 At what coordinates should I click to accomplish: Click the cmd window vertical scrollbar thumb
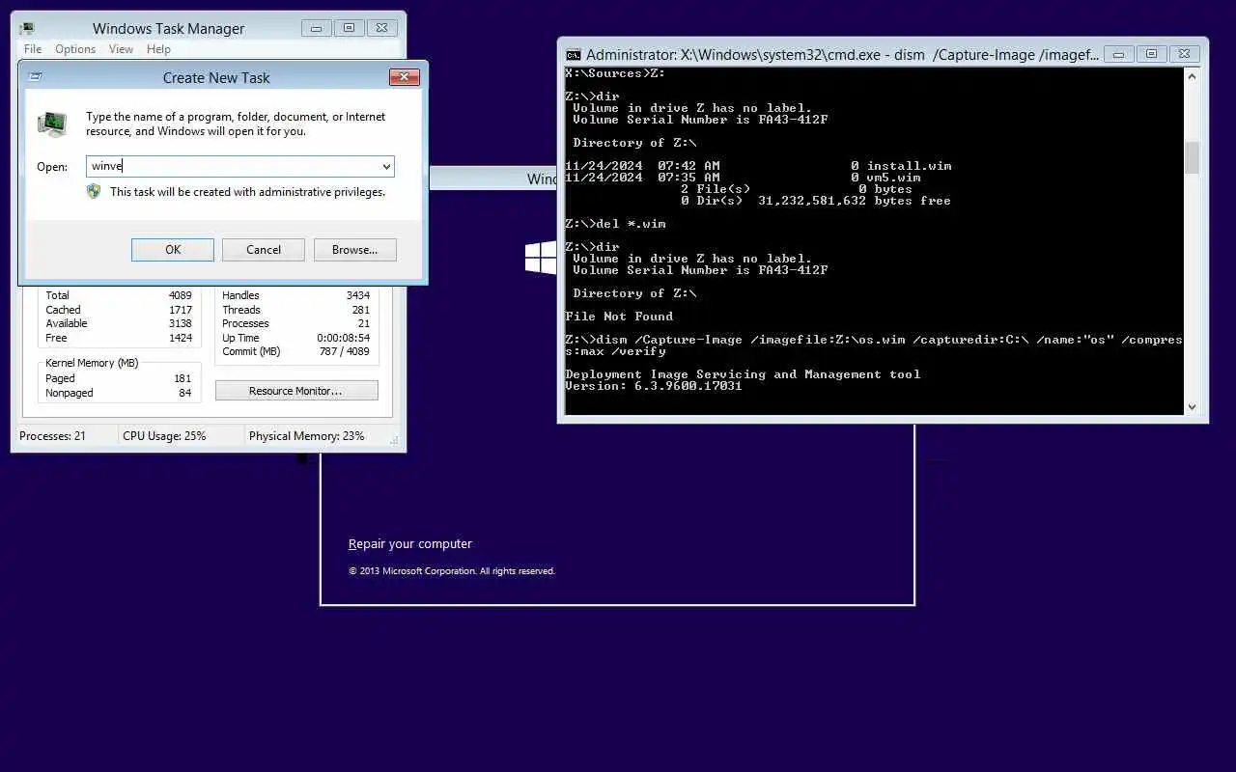click(x=1192, y=157)
